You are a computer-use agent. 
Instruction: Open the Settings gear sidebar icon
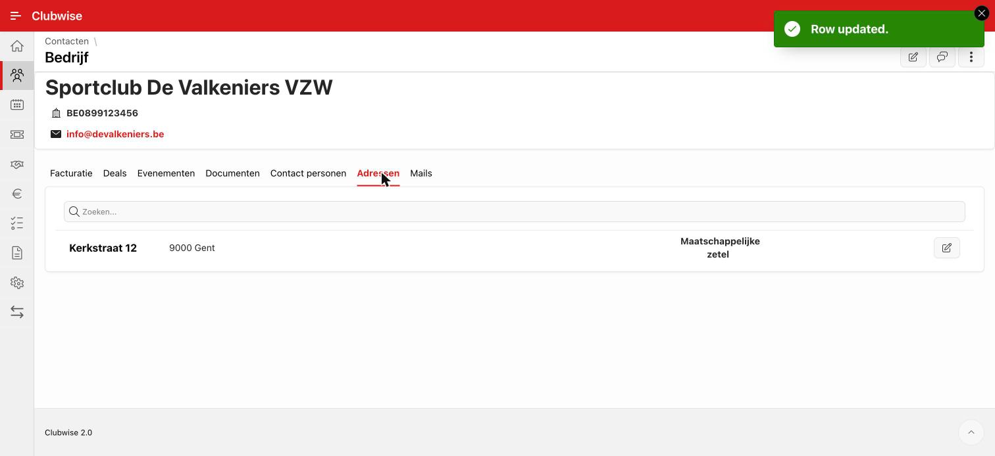coord(17,283)
